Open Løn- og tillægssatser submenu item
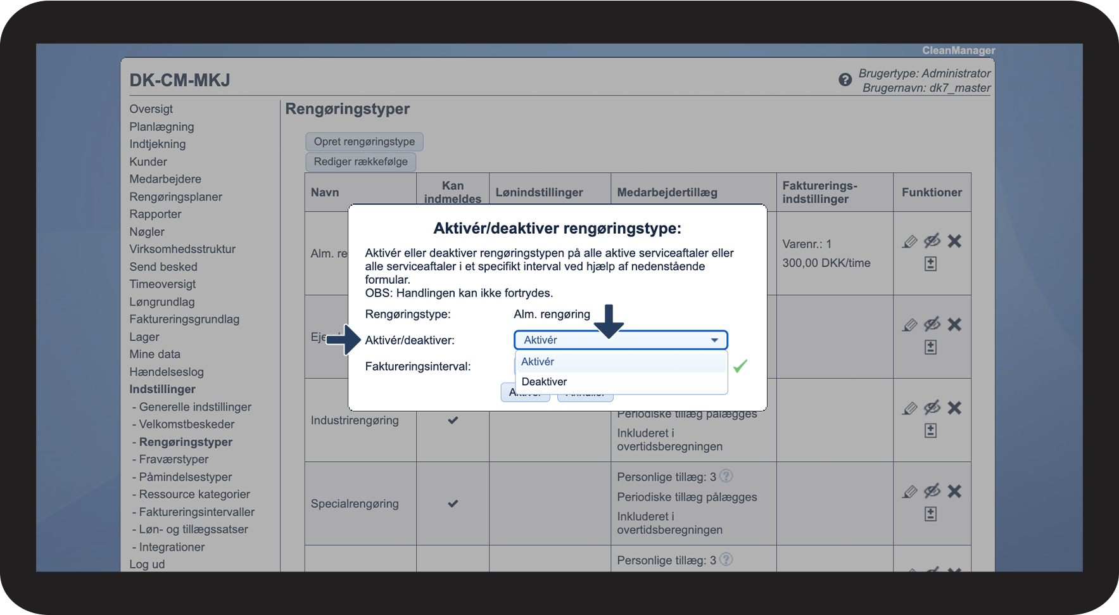Image resolution: width=1119 pixels, height=615 pixels. [x=193, y=529]
